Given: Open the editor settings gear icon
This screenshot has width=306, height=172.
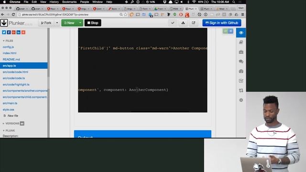Looking at the screenshot, I should (241, 100).
